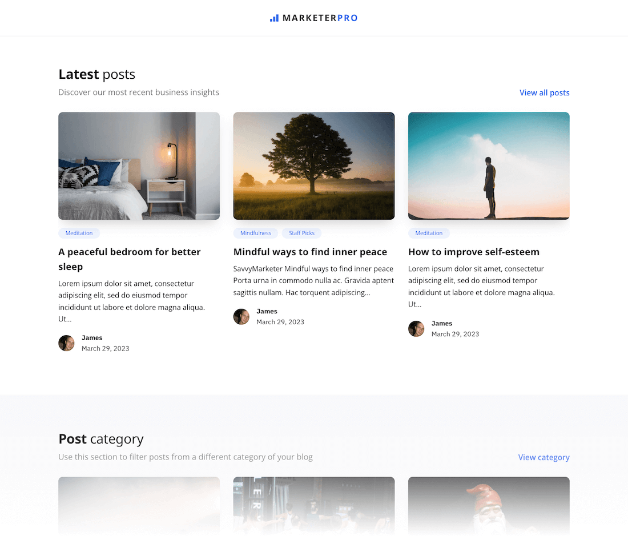Open the View category link
The width and height of the screenshot is (628, 536).
point(544,457)
